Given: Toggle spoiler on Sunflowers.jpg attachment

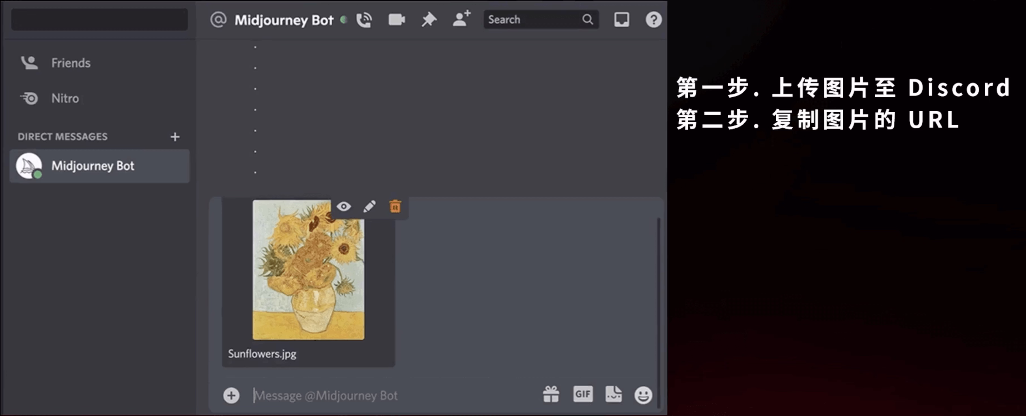Looking at the screenshot, I should [x=343, y=207].
